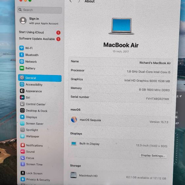Click the 8 GB 1600 MHz DDR3 value
This screenshot has height=185, width=185.
[x=154, y=90]
